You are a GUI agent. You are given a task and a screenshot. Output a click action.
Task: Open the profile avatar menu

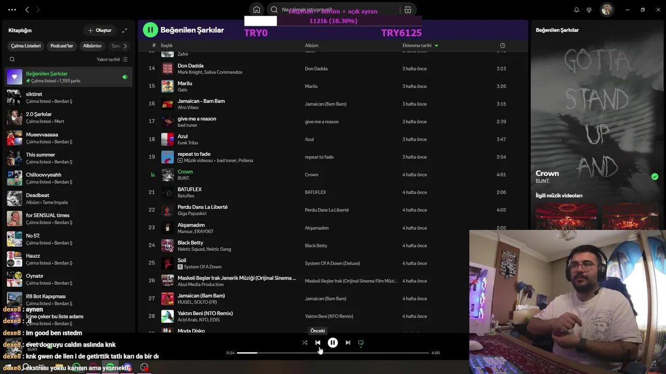607,9
